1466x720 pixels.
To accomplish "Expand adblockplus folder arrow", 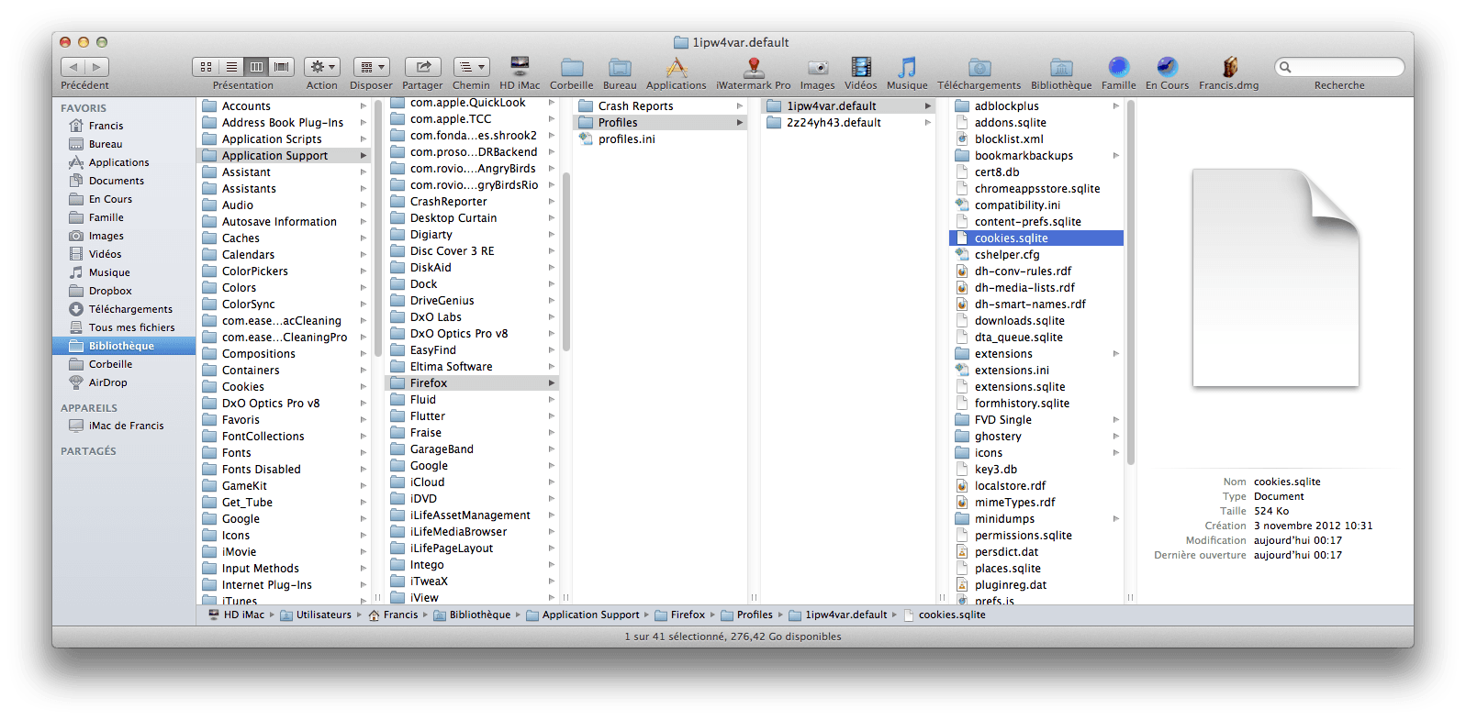I will 1116,106.
